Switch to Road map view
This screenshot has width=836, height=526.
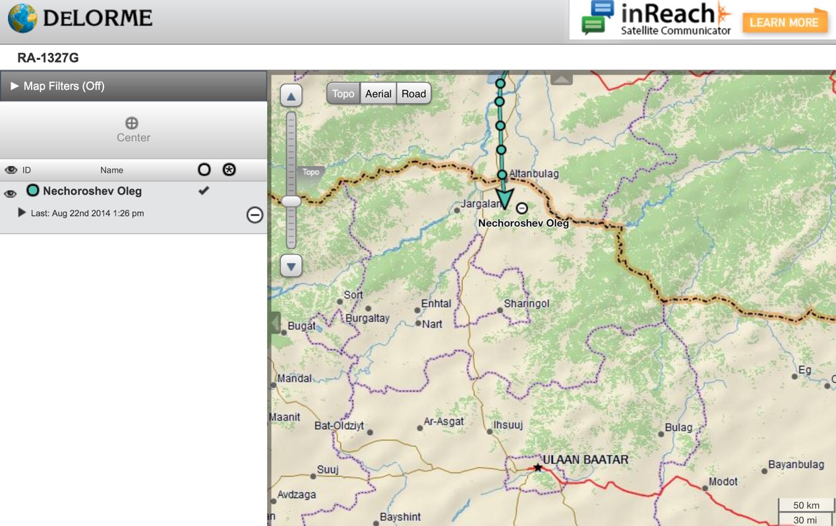tap(414, 94)
